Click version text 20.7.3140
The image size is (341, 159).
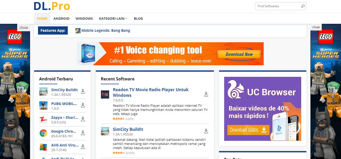click(59, 150)
